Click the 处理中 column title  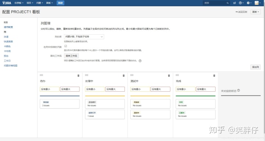click(x=89, y=81)
